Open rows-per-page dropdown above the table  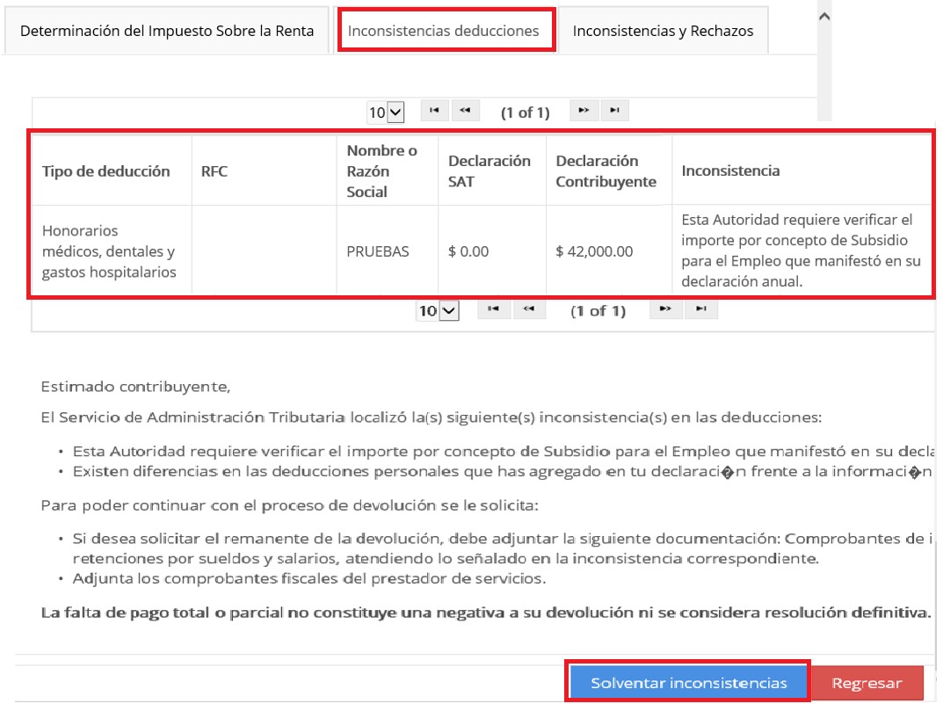tap(386, 112)
